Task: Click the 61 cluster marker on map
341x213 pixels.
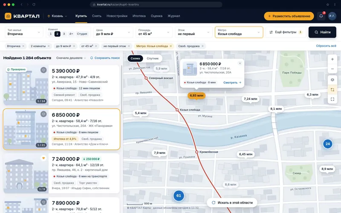Action: click(x=179, y=196)
